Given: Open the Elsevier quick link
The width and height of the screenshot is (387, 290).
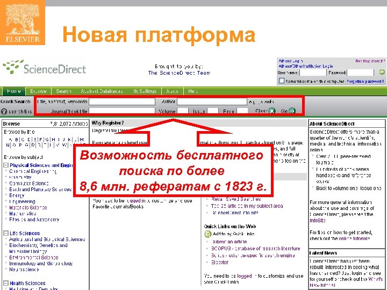Looking at the screenshot, I should pos(220,263).
